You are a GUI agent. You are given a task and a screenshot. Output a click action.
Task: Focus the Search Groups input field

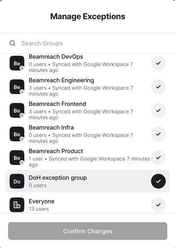click(92, 43)
